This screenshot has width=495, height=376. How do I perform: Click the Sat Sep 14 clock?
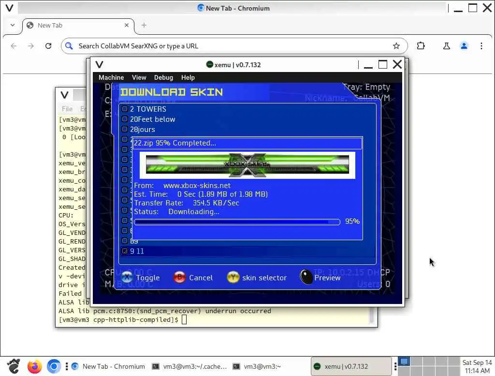(x=477, y=366)
